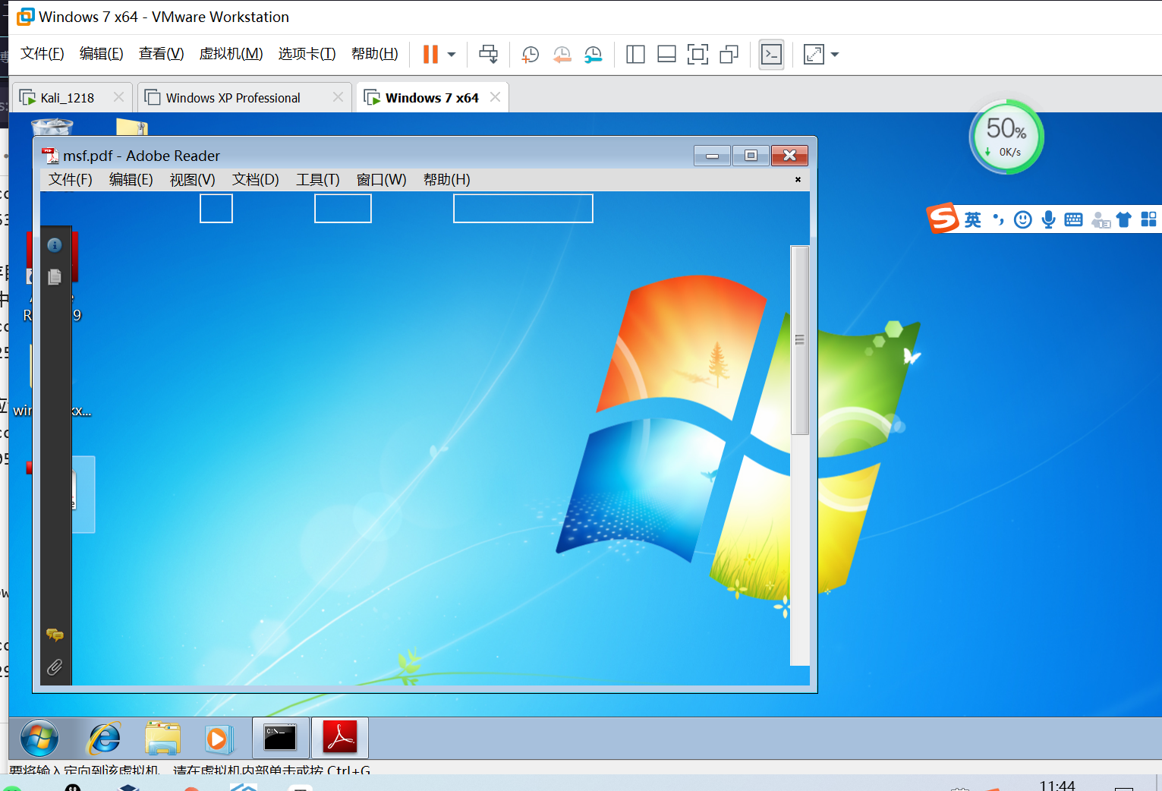This screenshot has width=1162, height=791.
Task: Open Adobe Reader 文件(F) menu
Action: [x=70, y=180]
